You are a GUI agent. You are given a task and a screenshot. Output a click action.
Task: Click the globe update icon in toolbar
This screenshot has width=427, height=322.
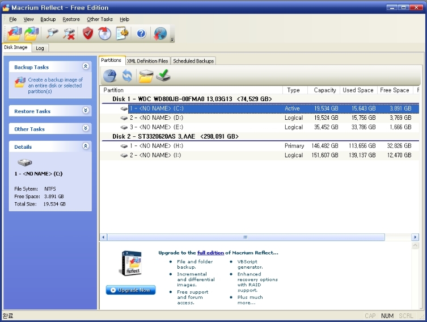(x=160, y=34)
